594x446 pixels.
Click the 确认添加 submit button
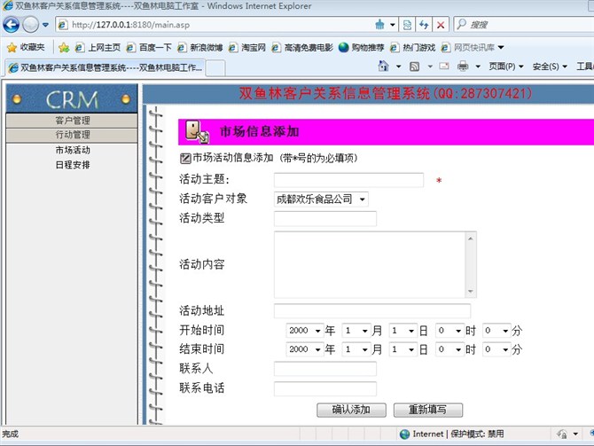[351, 410]
